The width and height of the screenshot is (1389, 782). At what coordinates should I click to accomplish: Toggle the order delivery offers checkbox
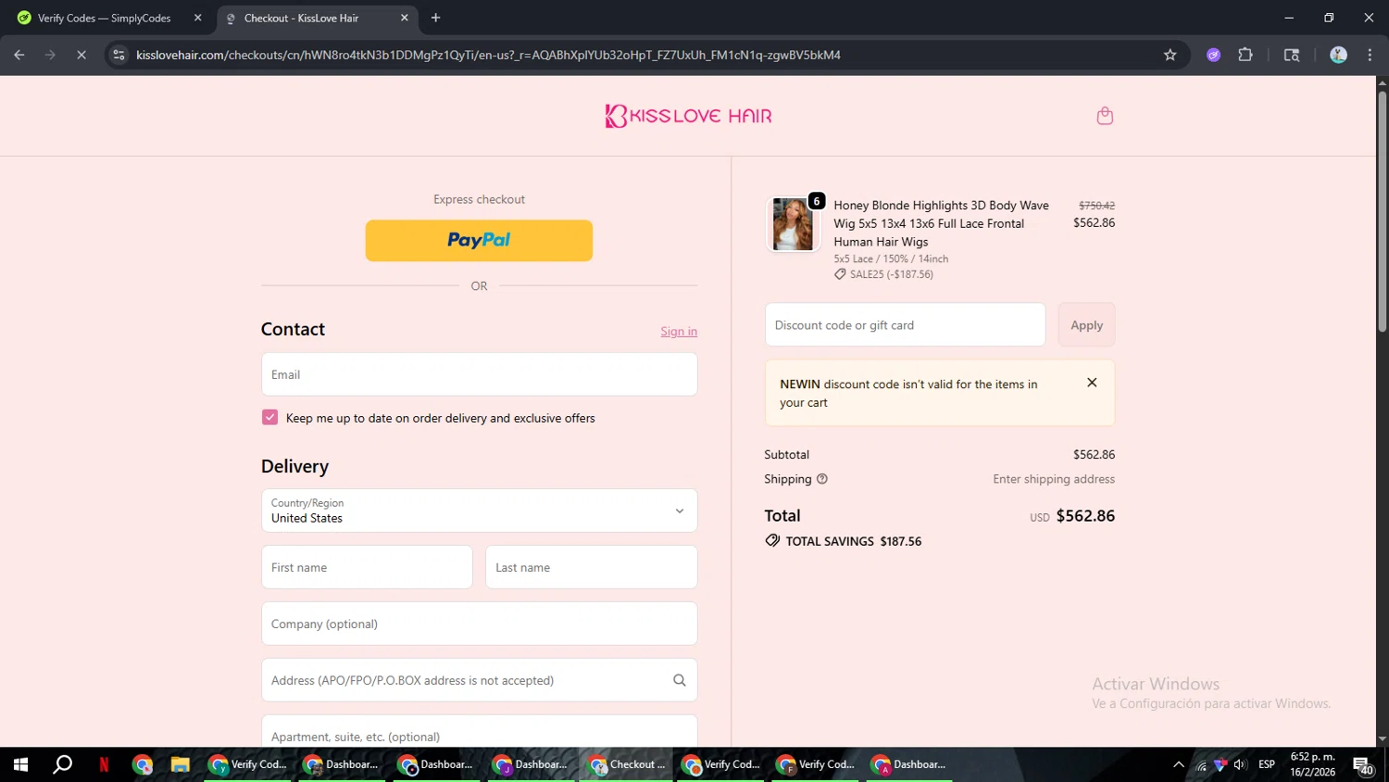click(x=269, y=418)
